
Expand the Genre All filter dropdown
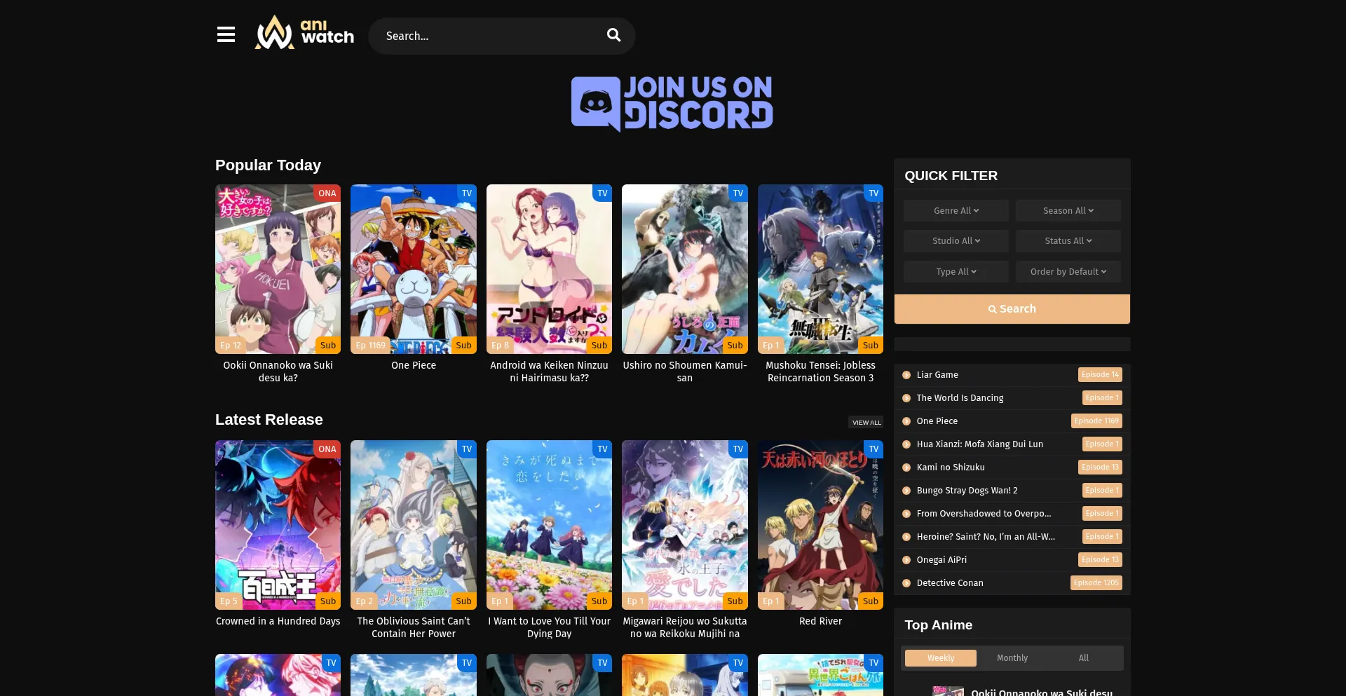(x=956, y=211)
